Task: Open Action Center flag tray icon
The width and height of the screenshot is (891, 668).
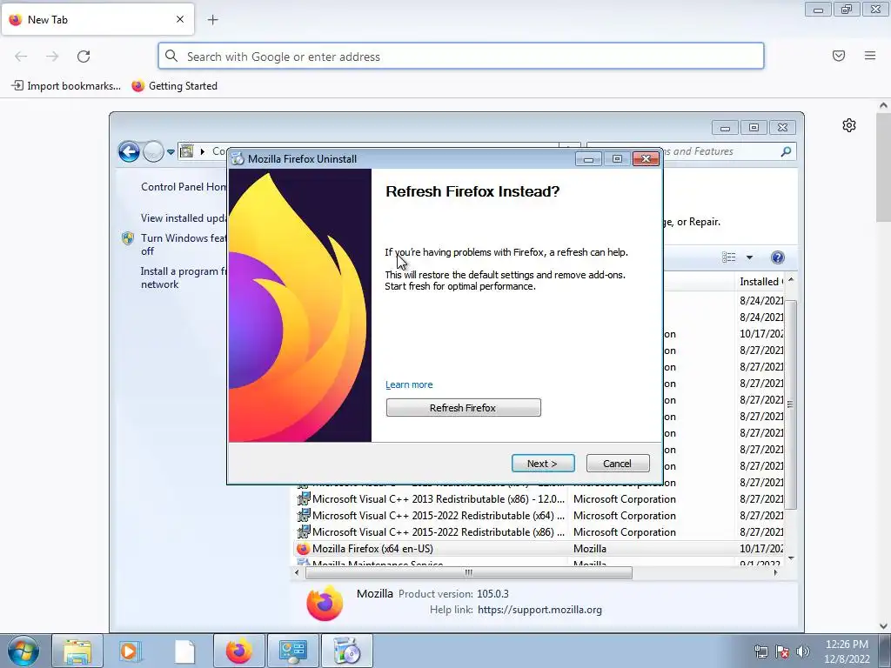Action: (782, 651)
